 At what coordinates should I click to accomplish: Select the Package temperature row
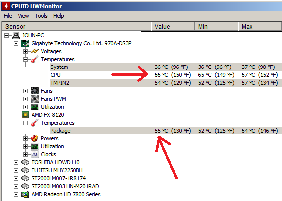[x=166, y=131]
